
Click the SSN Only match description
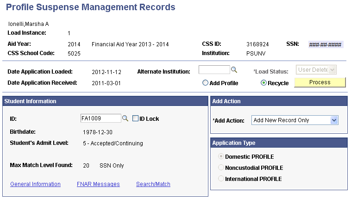[x=112, y=166]
